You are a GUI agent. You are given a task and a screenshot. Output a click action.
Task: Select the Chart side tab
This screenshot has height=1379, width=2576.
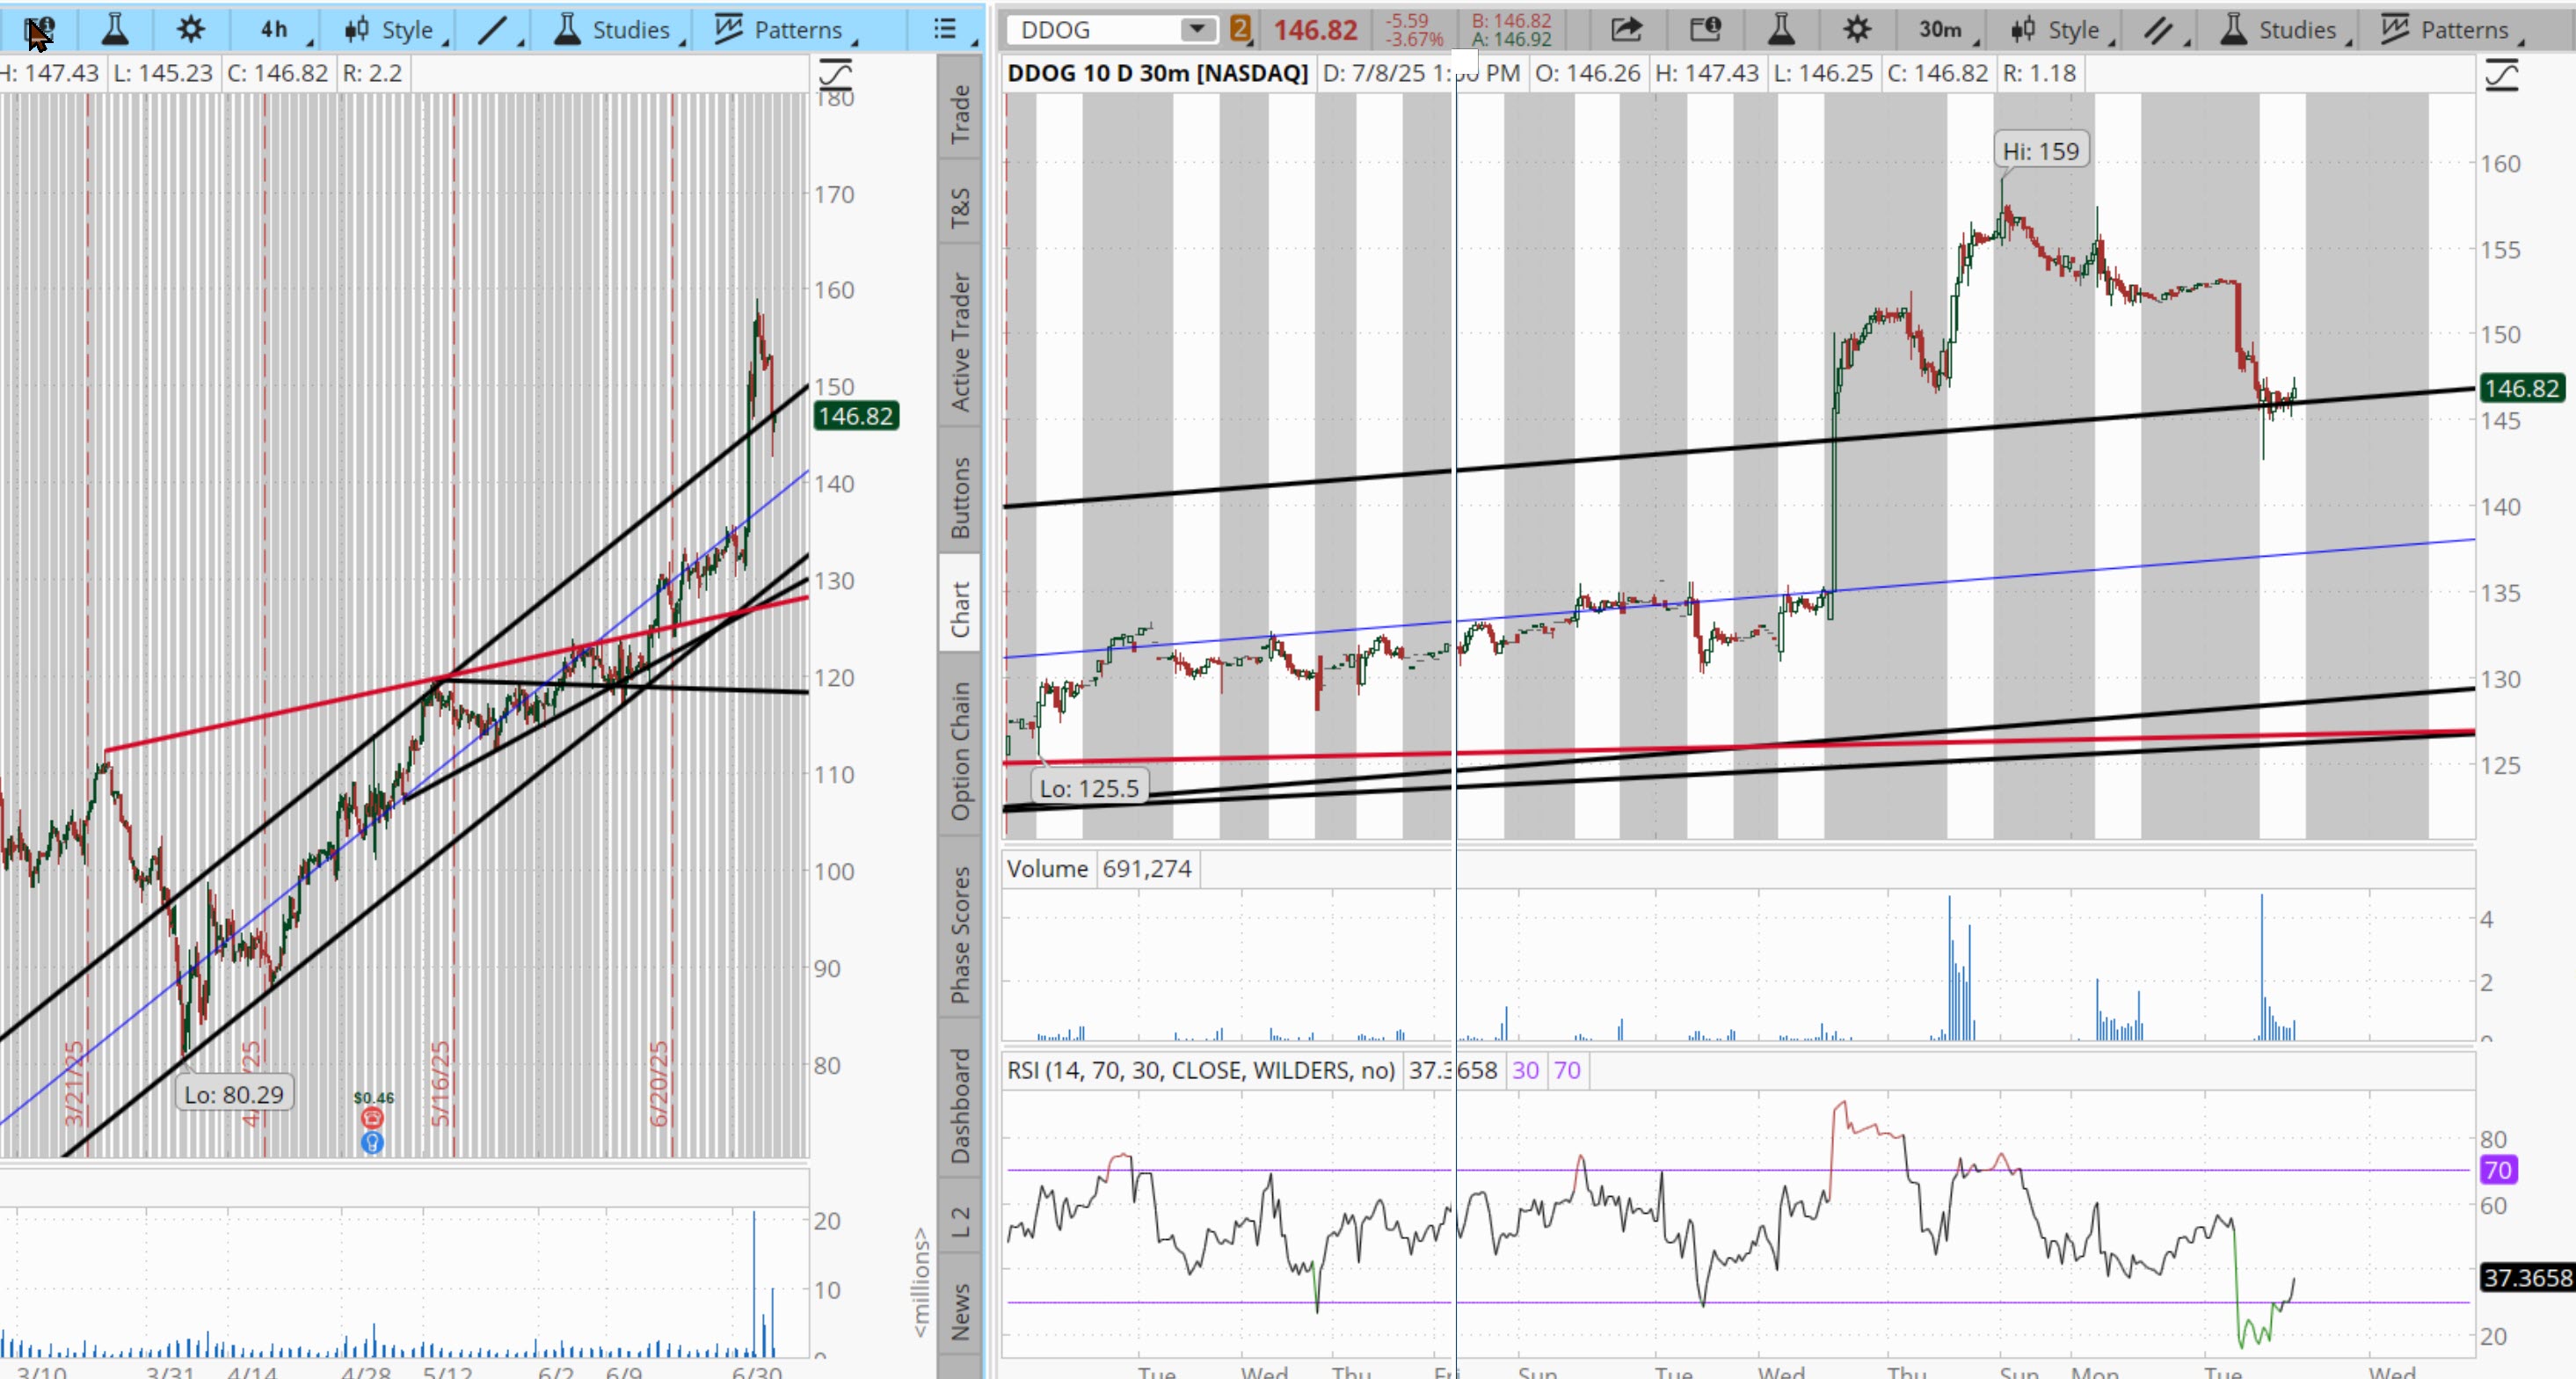pos(960,610)
